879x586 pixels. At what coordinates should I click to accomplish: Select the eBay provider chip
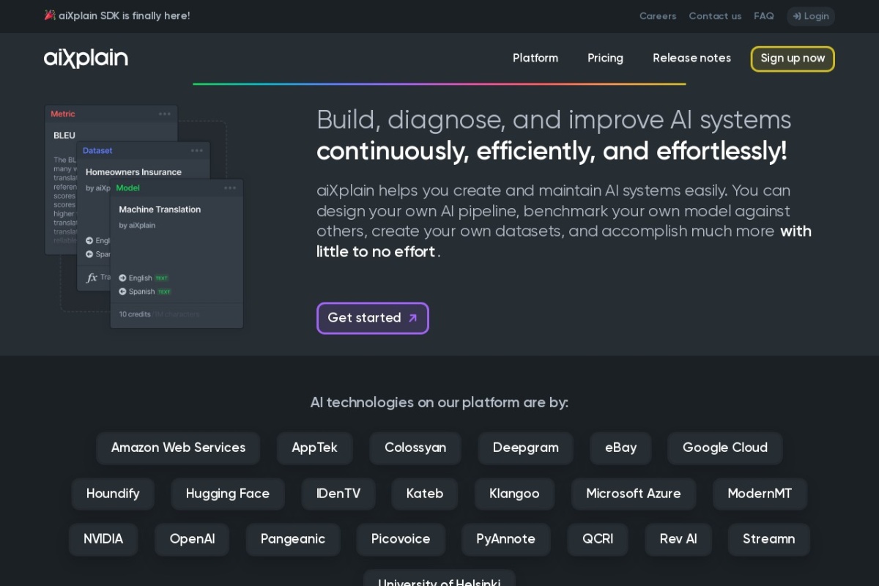(620, 448)
